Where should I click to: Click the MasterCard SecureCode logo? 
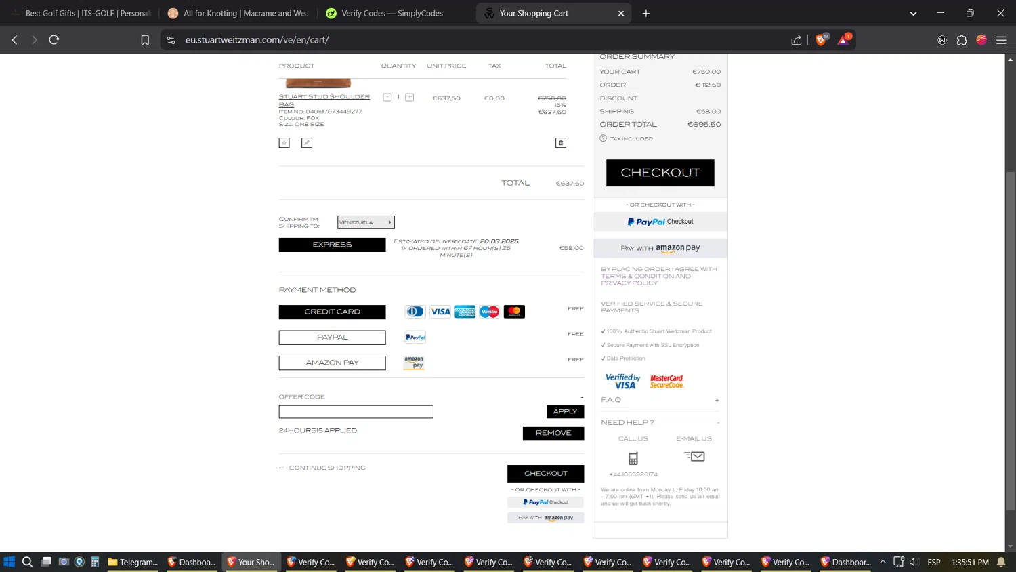[667, 382]
